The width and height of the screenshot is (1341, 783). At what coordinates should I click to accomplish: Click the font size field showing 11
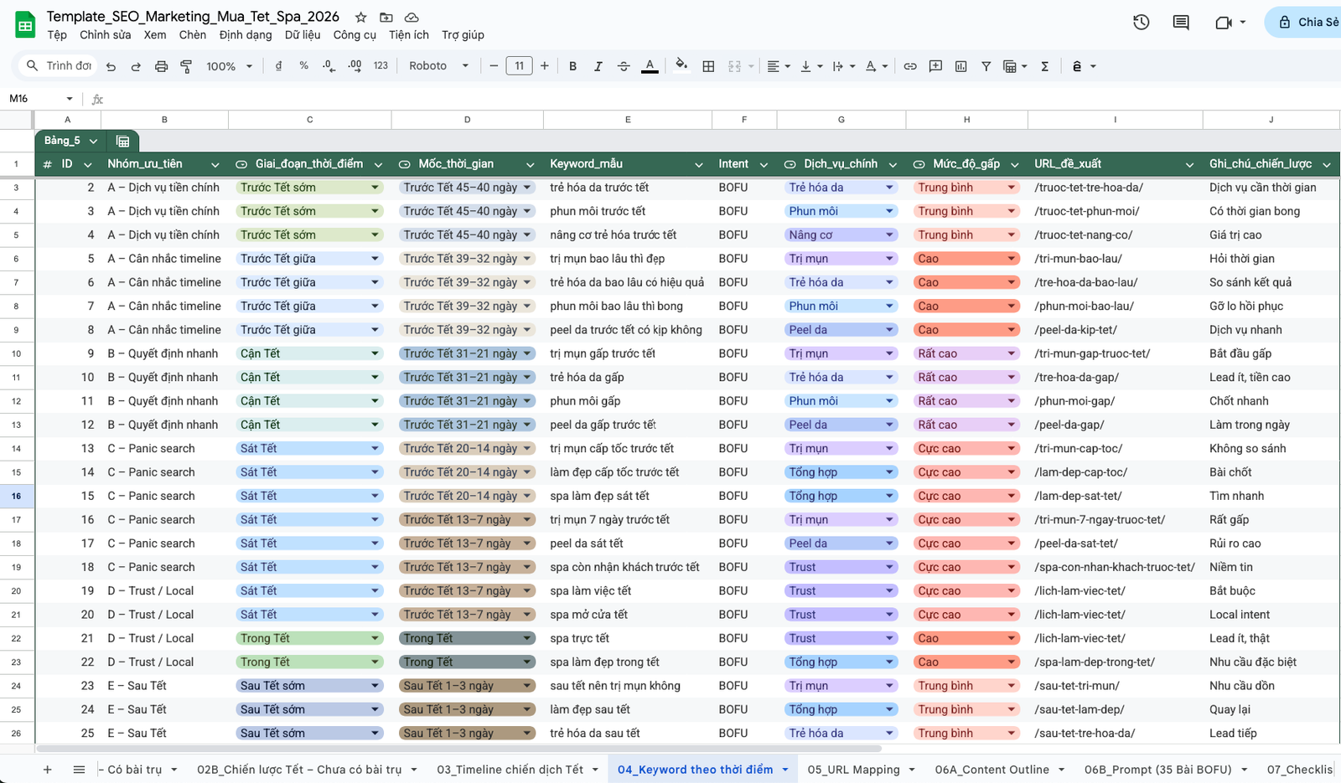[520, 66]
